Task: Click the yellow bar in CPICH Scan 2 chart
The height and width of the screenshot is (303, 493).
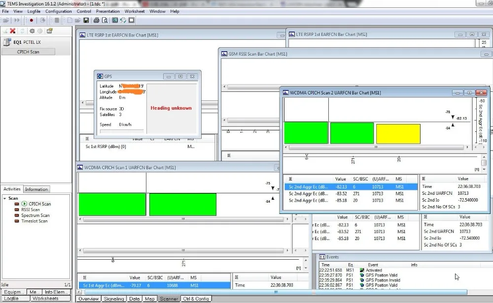Action: pyautogui.click(x=398, y=134)
